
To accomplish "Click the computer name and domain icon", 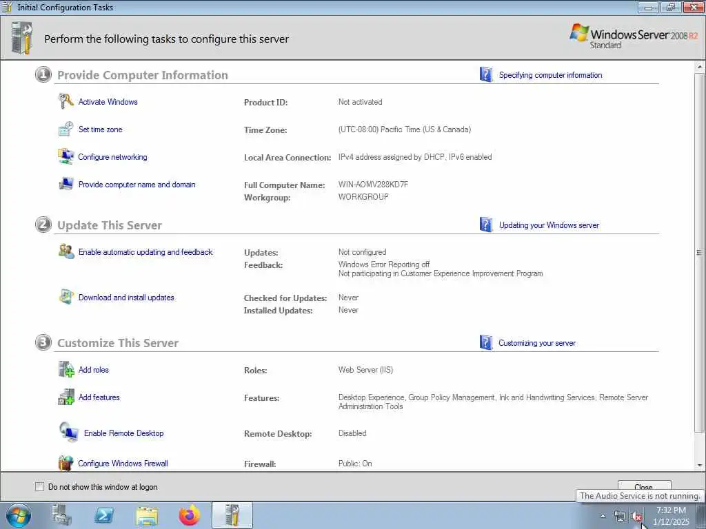I will click(65, 184).
